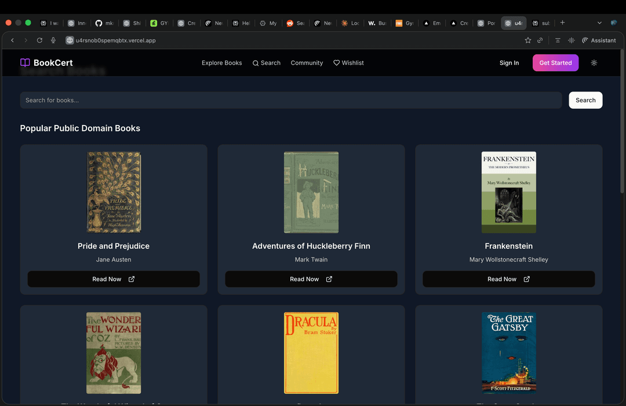Click the white Search button

coord(585,100)
